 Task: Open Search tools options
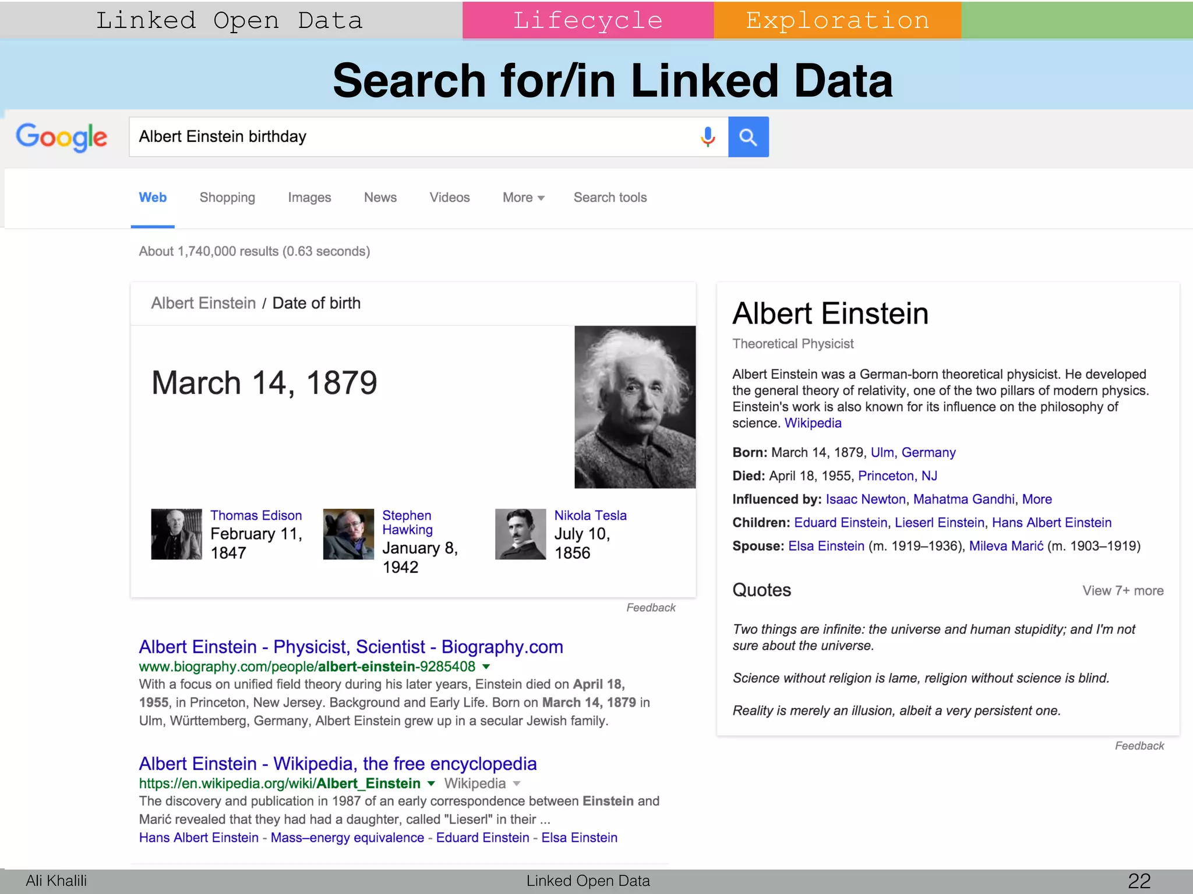pyautogui.click(x=610, y=198)
